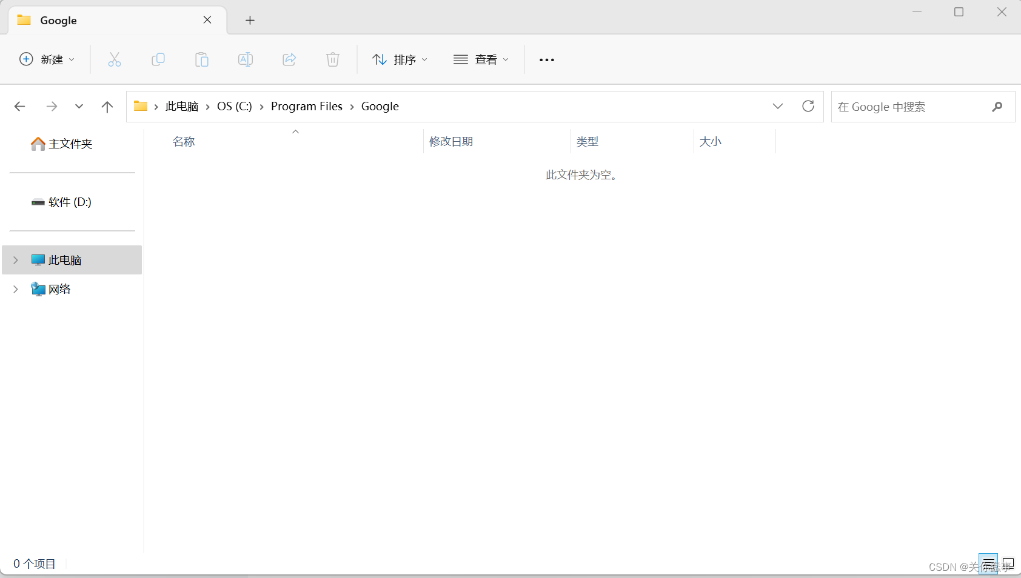Click the Rename icon in toolbar
Image resolution: width=1021 pixels, height=578 pixels.
246,59
